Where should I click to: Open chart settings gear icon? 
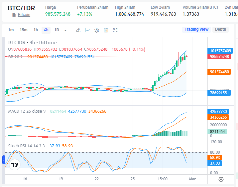(x=97, y=30)
